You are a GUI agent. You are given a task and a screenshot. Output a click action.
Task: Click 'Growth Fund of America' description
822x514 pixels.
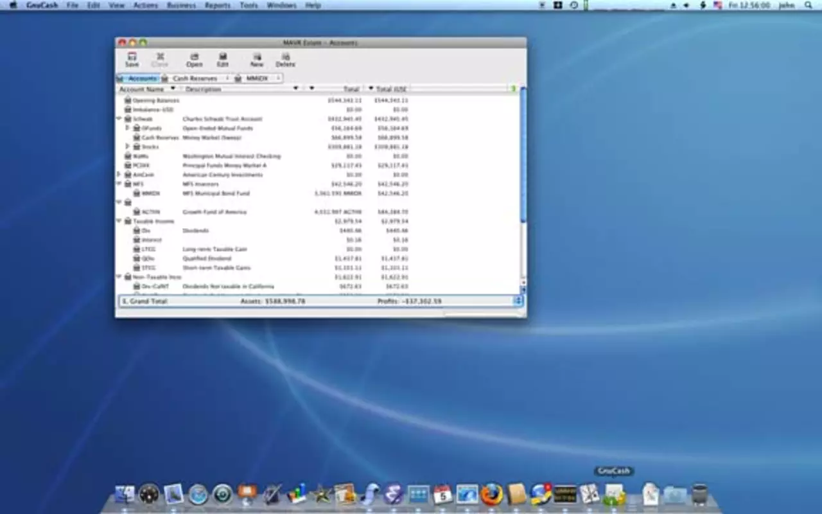pyautogui.click(x=214, y=211)
